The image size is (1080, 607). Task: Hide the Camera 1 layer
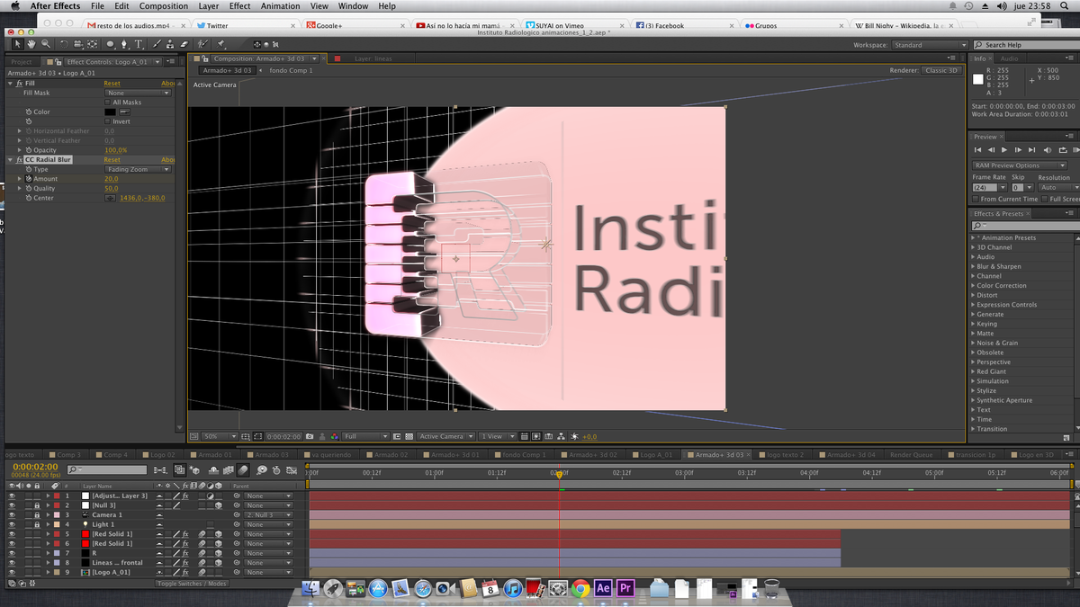click(x=12, y=514)
